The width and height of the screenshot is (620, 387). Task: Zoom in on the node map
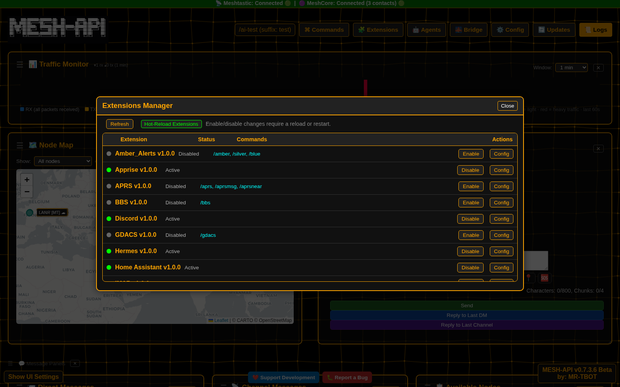click(x=27, y=180)
